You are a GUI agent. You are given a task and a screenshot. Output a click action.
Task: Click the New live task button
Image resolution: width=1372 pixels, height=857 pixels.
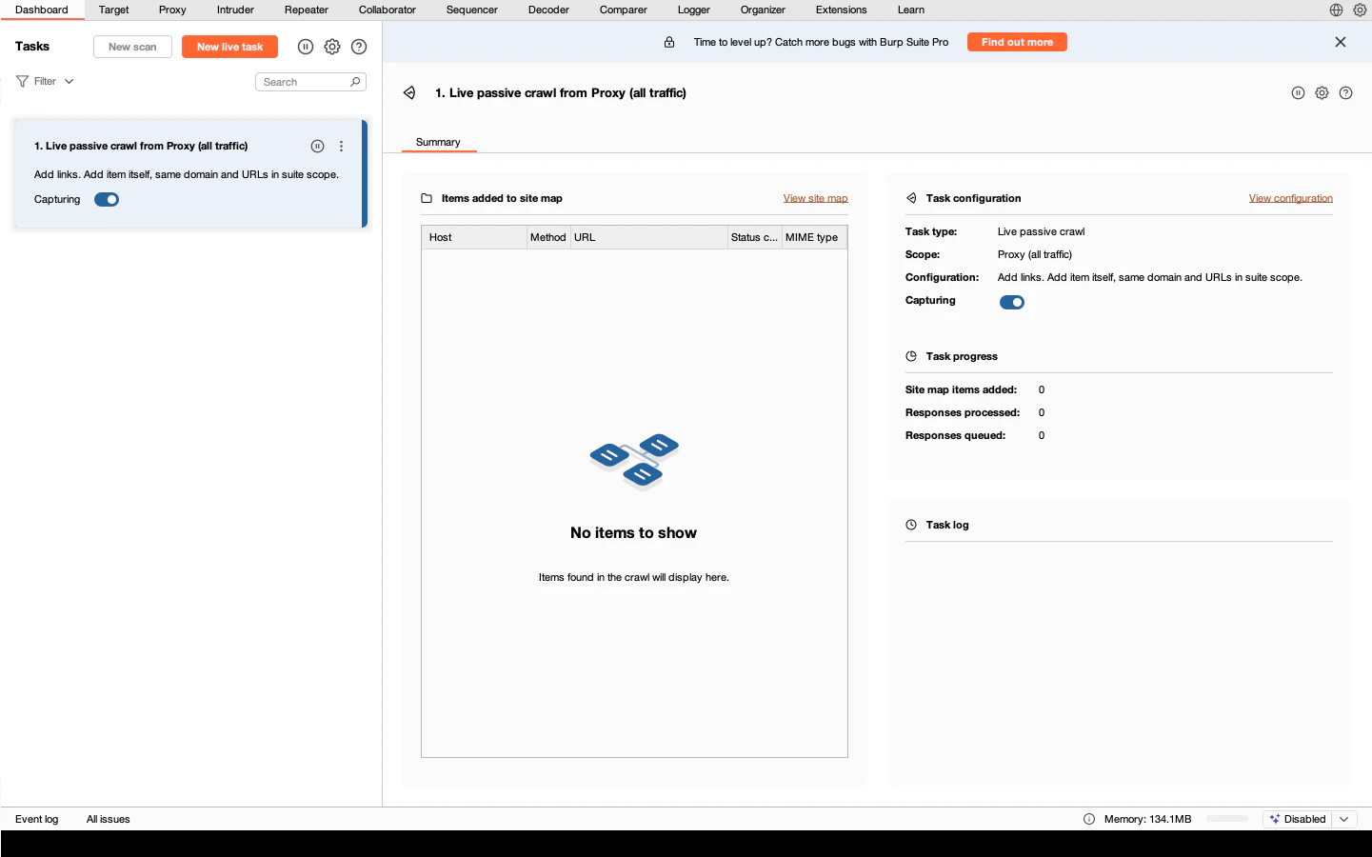click(x=229, y=47)
